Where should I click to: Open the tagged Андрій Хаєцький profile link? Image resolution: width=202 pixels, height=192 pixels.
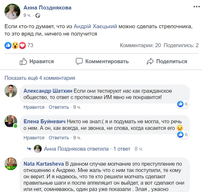pyautogui.click(x=95, y=26)
